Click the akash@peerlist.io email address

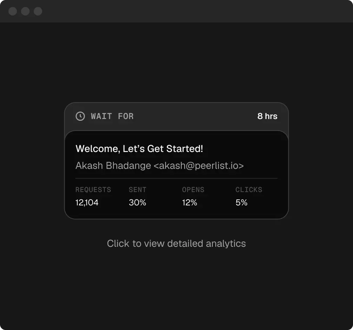(198, 166)
